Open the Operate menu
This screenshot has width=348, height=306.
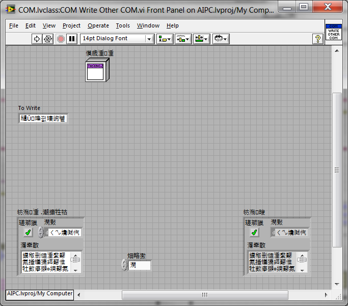coord(98,26)
